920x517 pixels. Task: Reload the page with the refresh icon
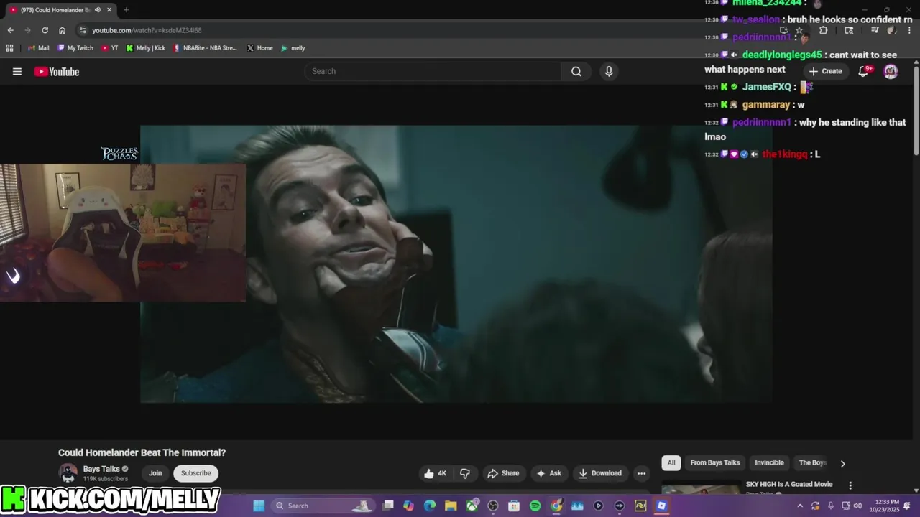click(x=45, y=30)
